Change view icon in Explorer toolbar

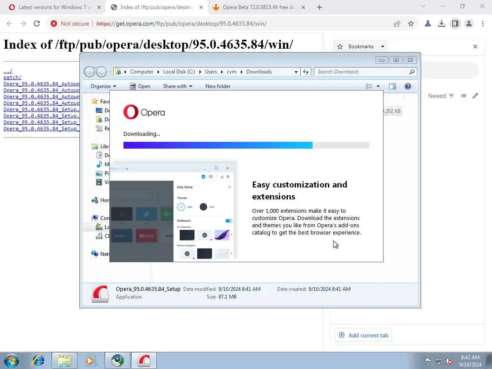[x=369, y=86]
